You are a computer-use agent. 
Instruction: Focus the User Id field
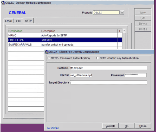81,75
